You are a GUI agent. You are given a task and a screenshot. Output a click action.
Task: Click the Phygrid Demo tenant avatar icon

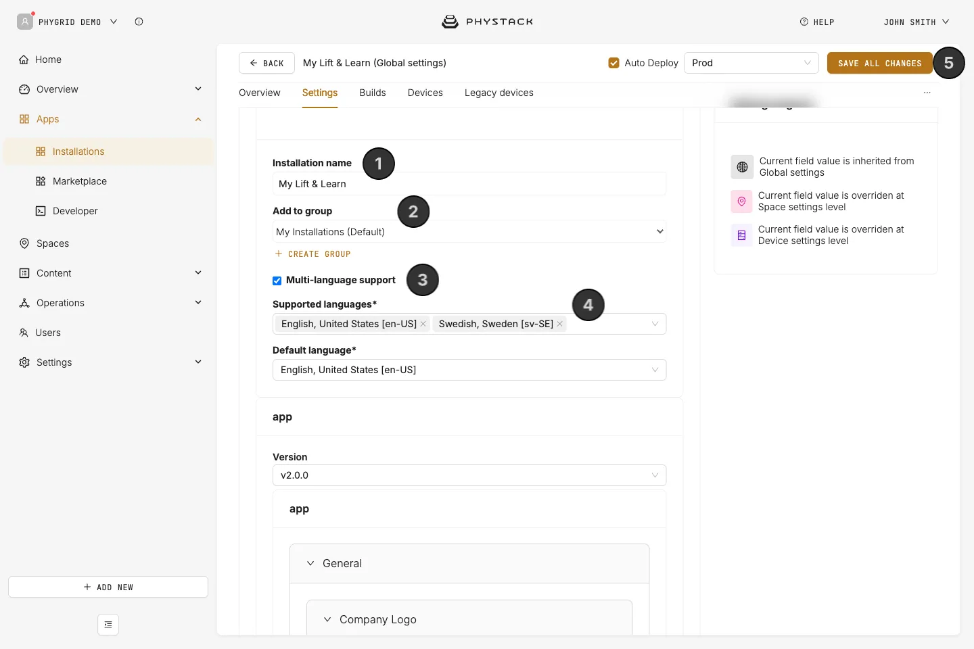[x=25, y=22]
